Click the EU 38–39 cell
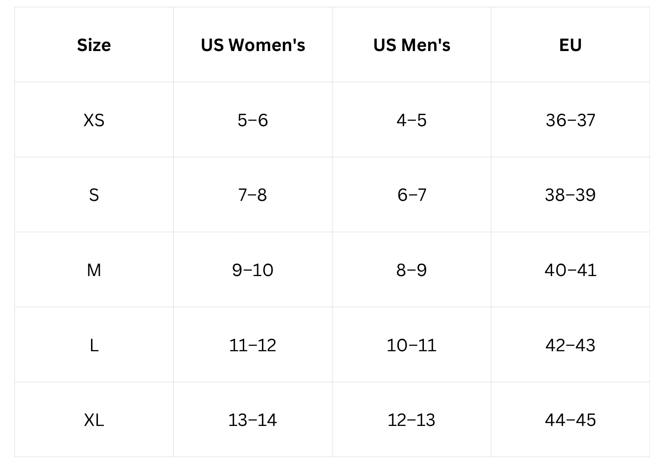 (x=570, y=195)
